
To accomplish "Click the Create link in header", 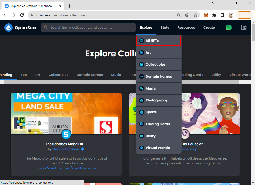I will [209, 28].
